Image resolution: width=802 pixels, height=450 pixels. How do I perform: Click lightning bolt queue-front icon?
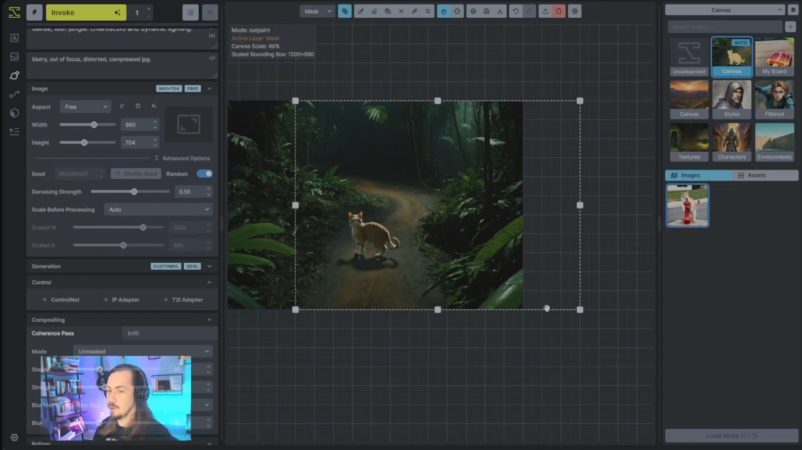tap(34, 12)
